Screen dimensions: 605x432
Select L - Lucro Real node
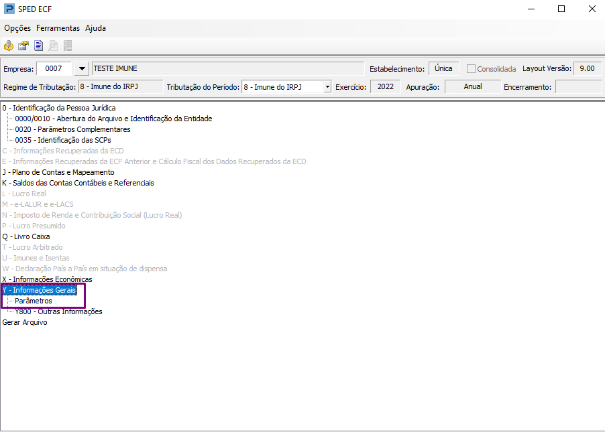[24, 194]
